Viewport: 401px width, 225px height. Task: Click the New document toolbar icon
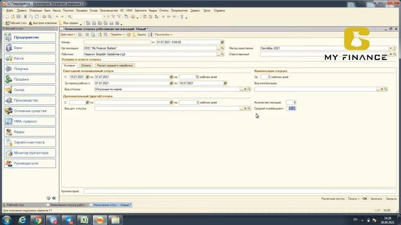7,17
